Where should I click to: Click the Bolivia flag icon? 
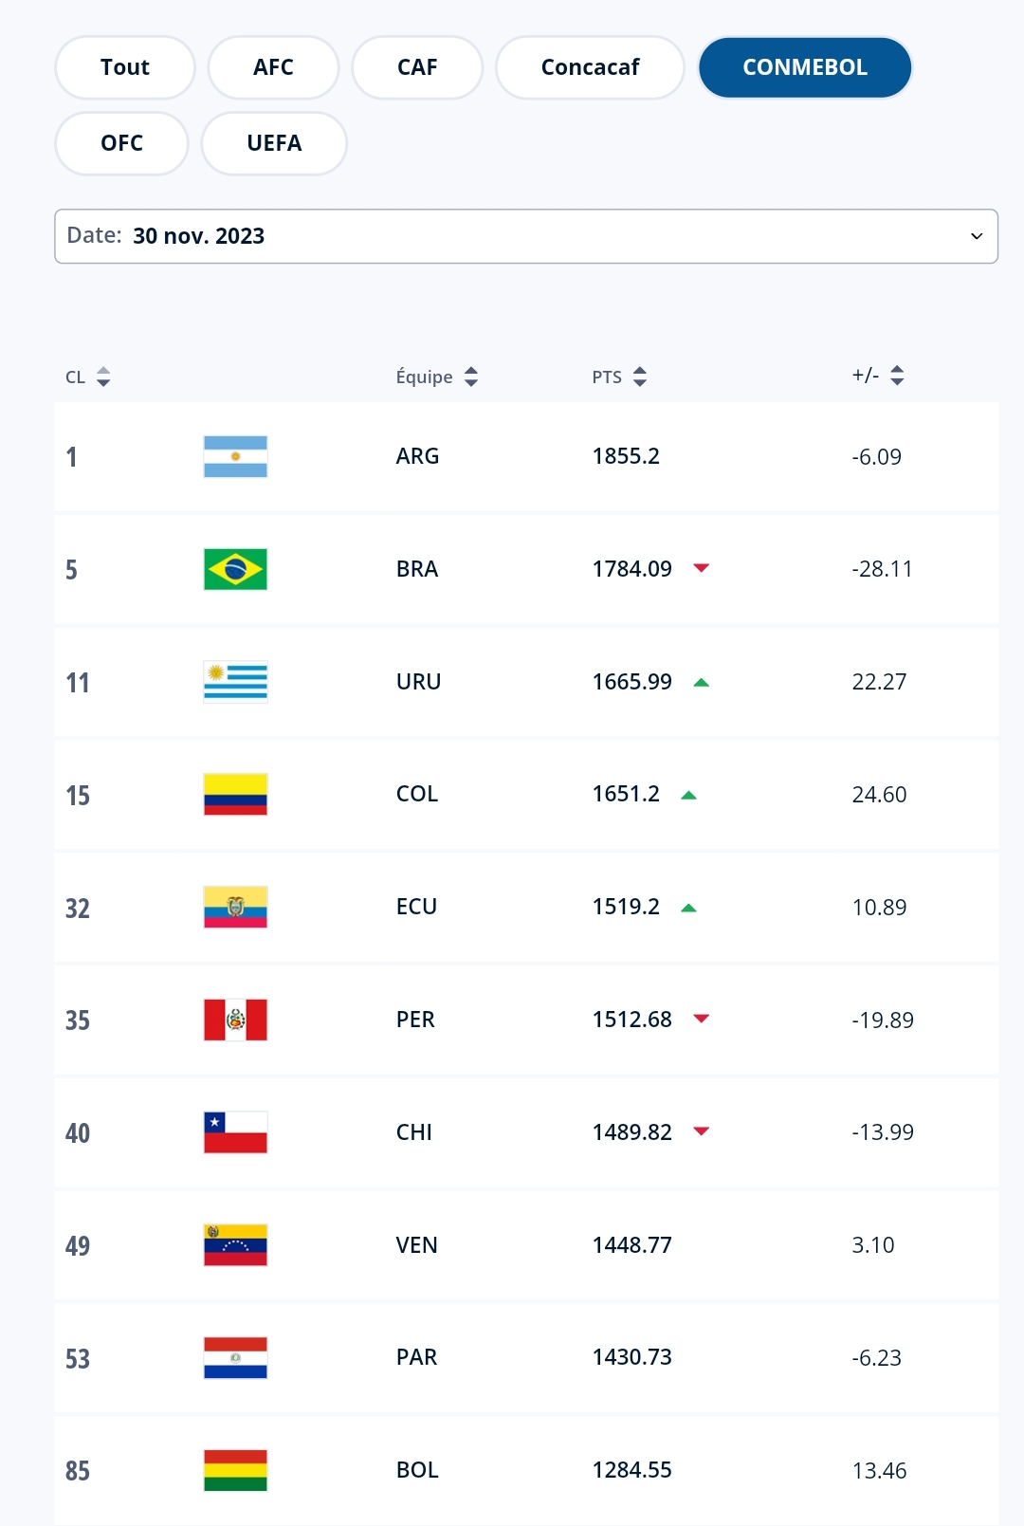(x=235, y=1470)
